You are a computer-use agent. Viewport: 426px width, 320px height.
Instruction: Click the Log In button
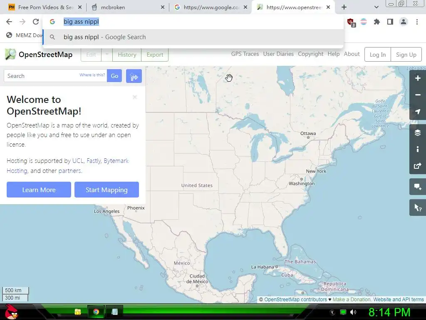[x=378, y=55]
